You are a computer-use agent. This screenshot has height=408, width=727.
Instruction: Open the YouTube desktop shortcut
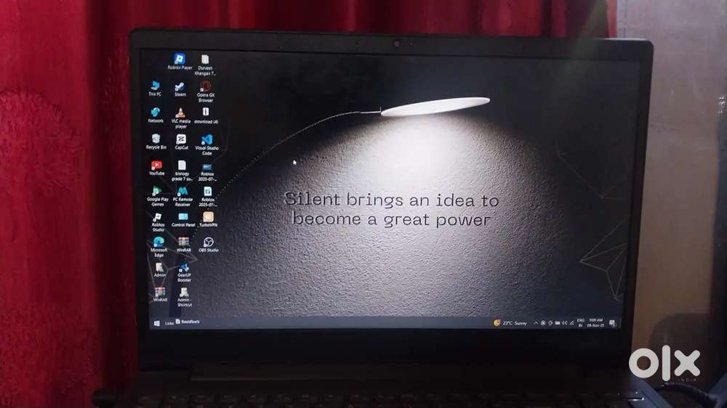pos(157,168)
